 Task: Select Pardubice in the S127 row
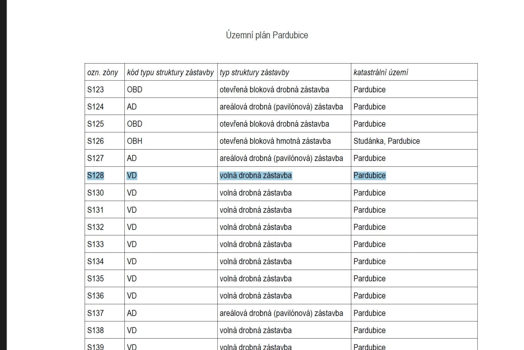[x=369, y=158]
